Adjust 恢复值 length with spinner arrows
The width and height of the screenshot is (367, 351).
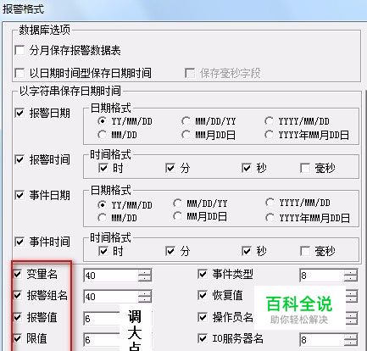tap(352, 297)
